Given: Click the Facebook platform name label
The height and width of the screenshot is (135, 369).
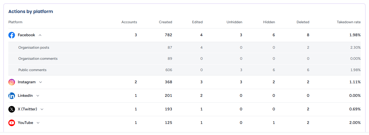Looking at the screenshot, I should click(26, 35).
